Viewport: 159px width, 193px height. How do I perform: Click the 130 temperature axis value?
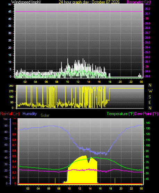pos(148,128)
